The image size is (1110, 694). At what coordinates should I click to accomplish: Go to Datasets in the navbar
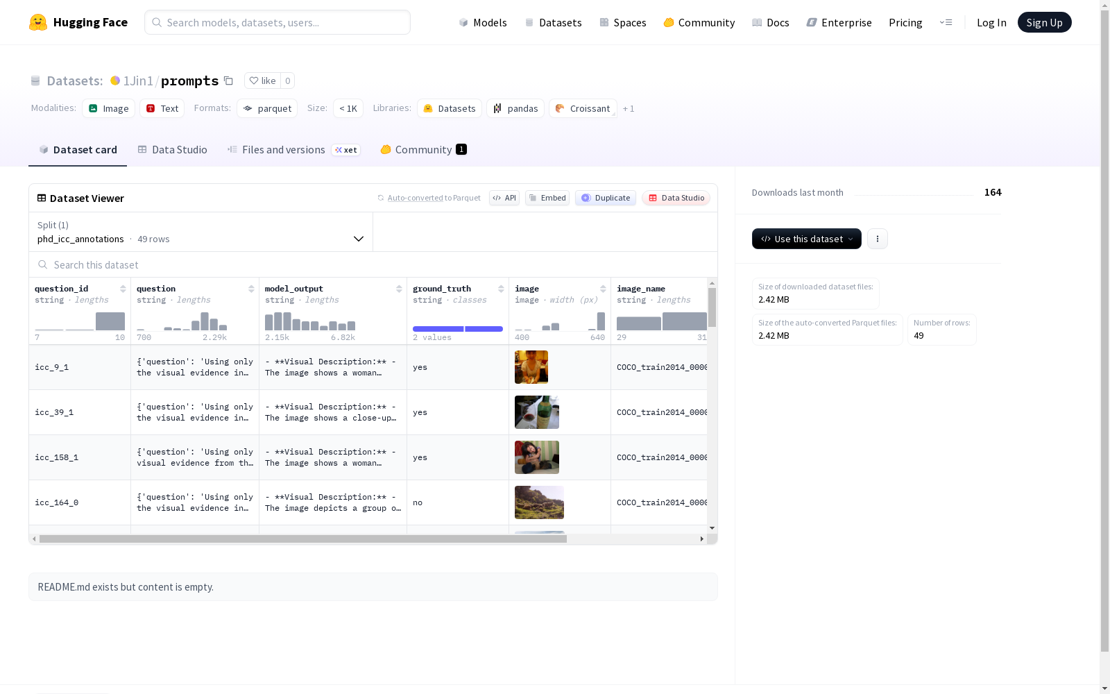pos(553,22)
